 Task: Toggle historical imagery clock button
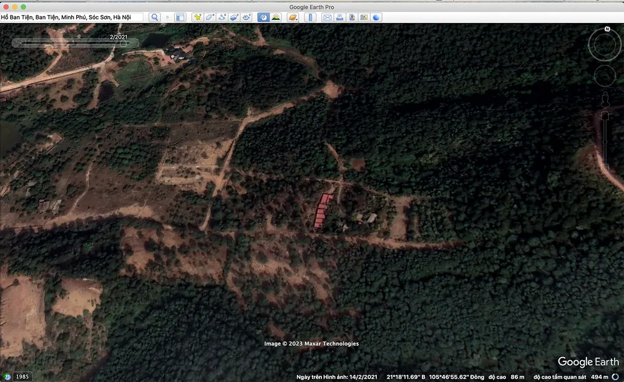263,17
